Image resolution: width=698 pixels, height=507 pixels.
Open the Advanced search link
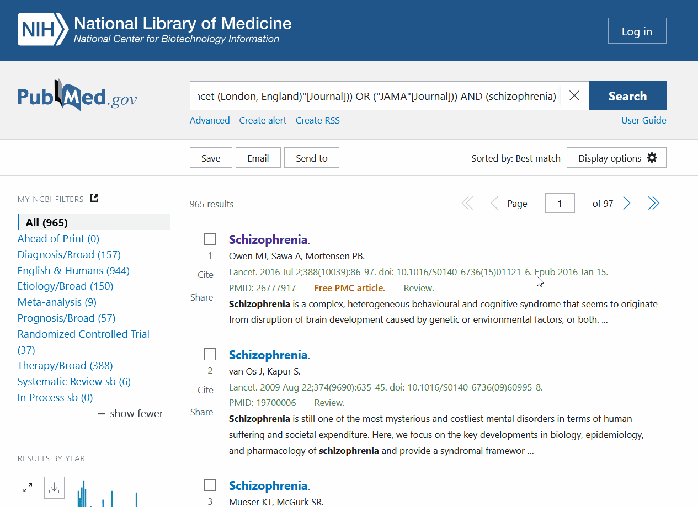point(210,120)
